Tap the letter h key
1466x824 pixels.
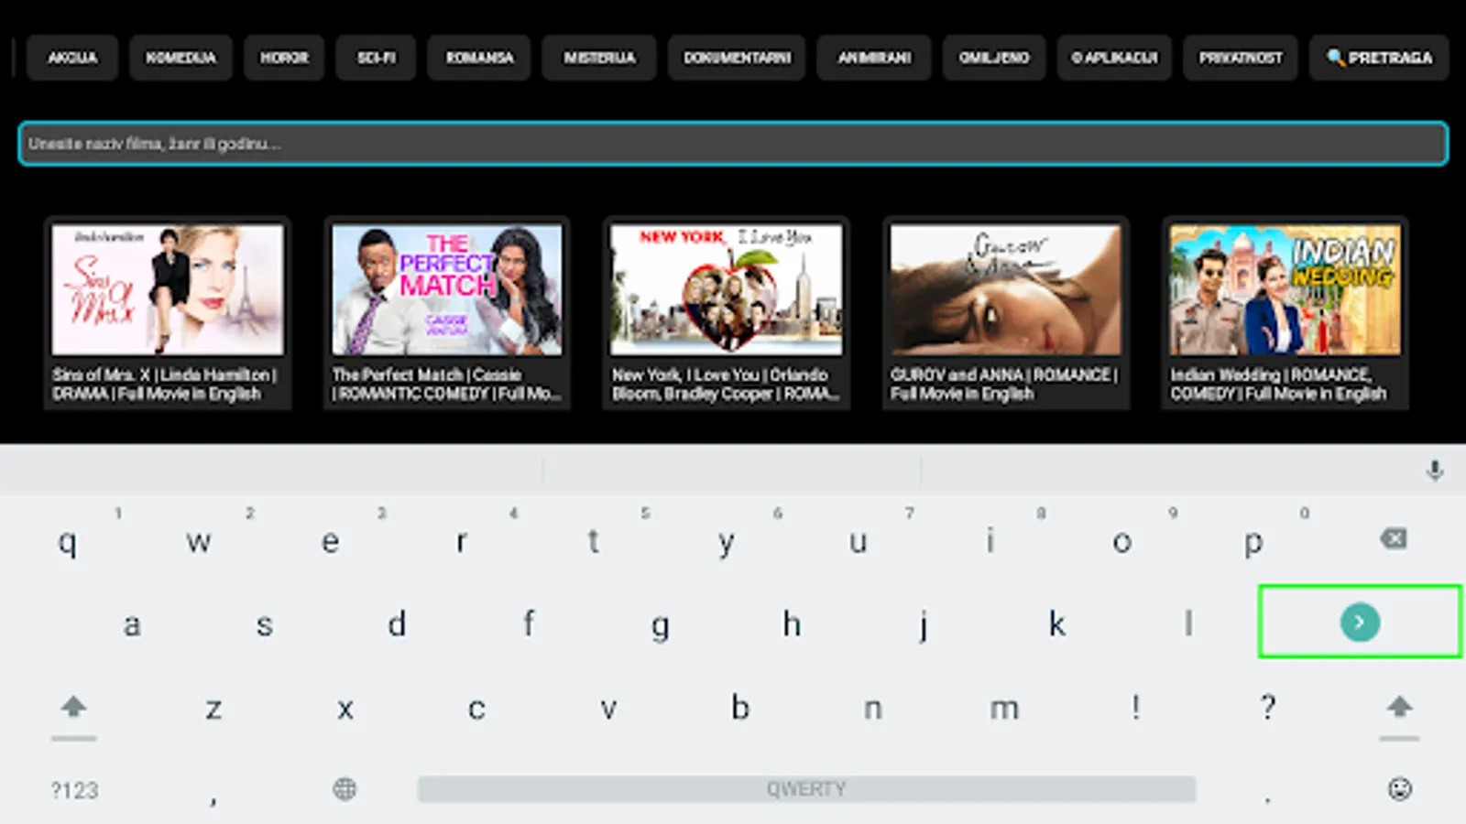(x=792, y=623)
